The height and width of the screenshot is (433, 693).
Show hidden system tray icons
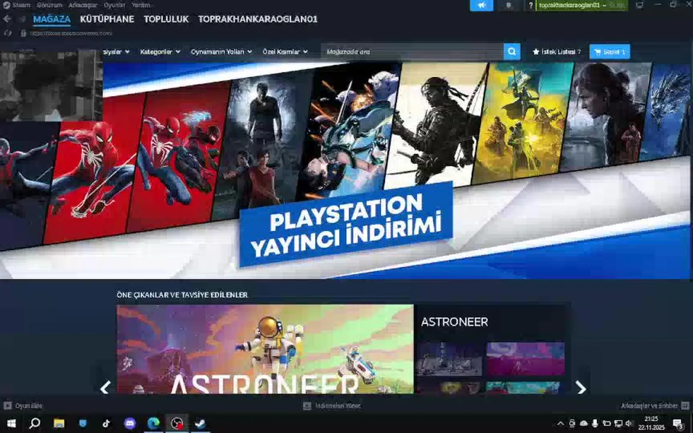point(561,423)
